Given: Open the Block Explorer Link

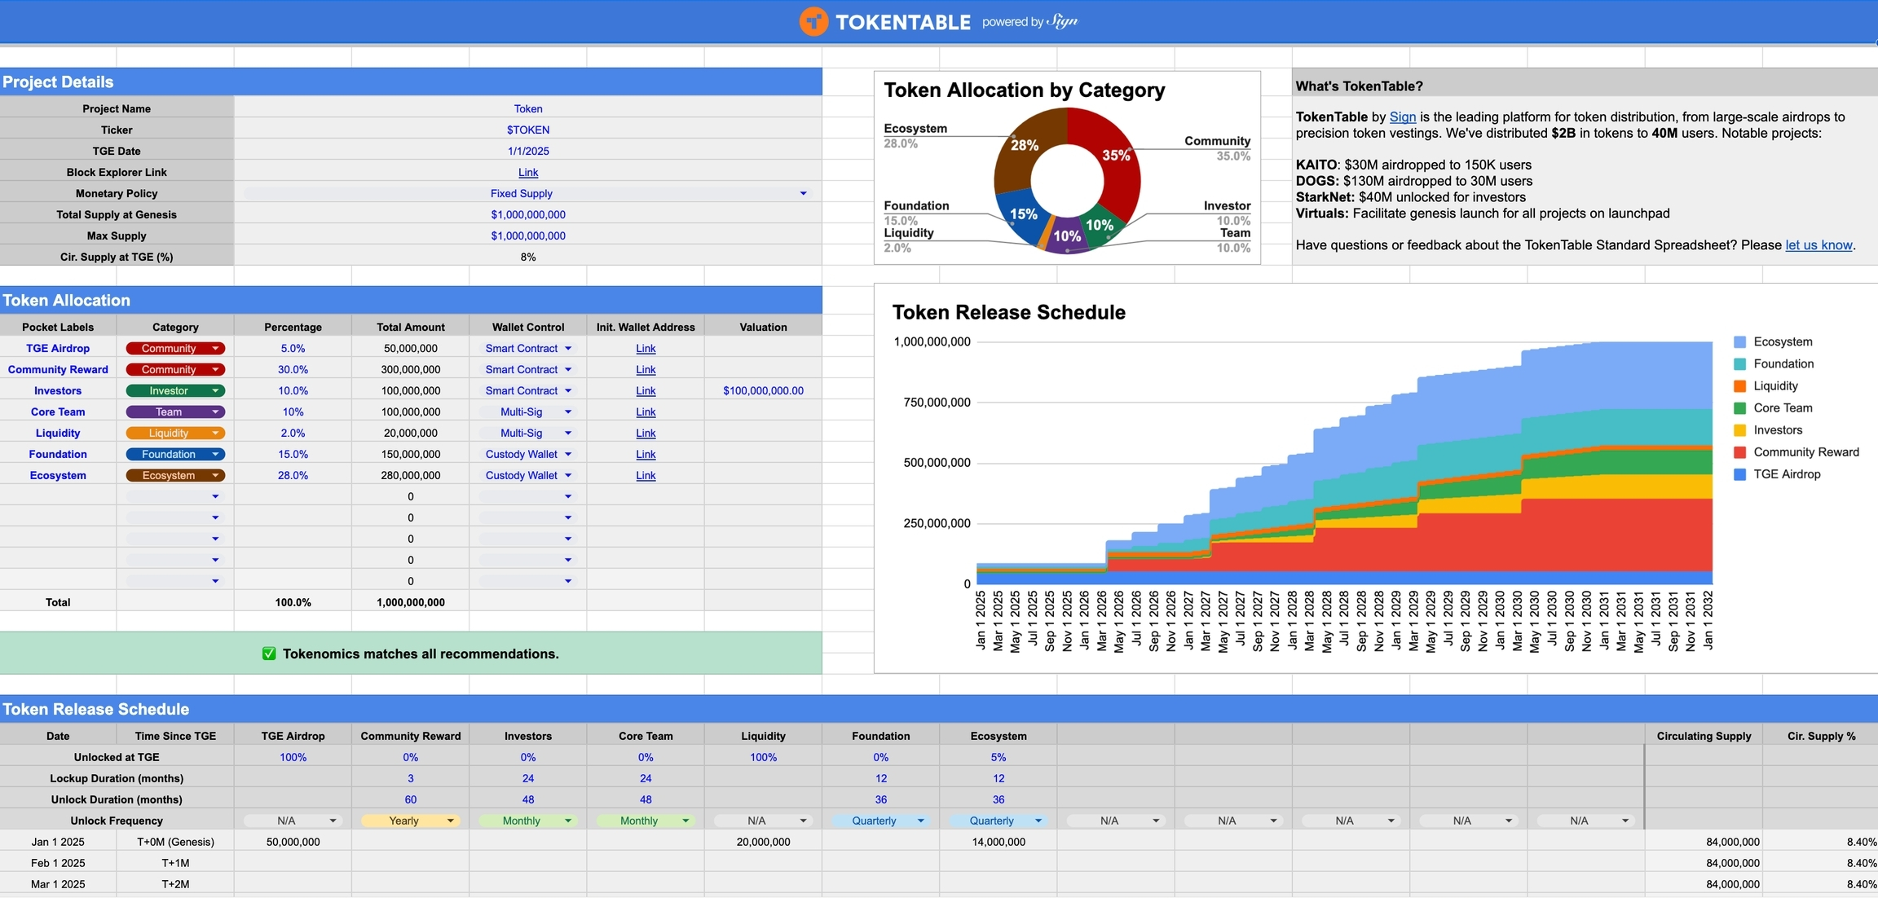Looking at the screenshot, I should [528, 172].
